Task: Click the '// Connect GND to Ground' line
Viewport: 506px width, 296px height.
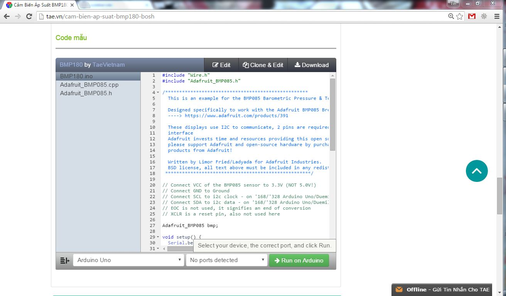Action: (196, 191)
